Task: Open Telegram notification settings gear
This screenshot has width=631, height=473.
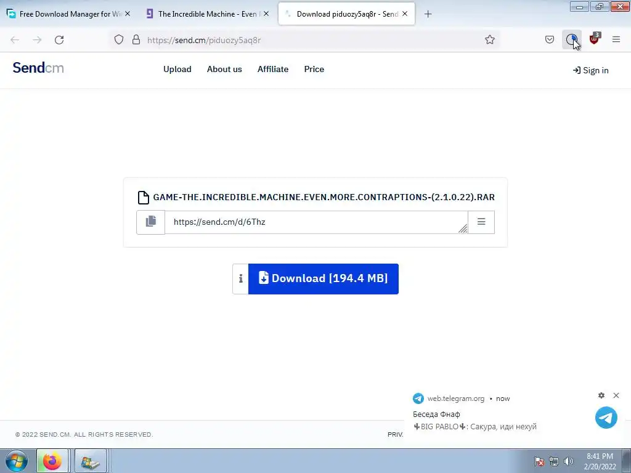Action: point(601,395)
